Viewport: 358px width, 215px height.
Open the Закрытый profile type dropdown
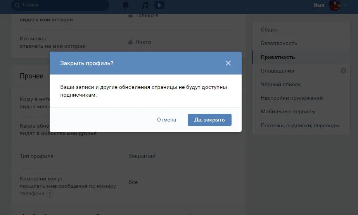pos(142,156)
